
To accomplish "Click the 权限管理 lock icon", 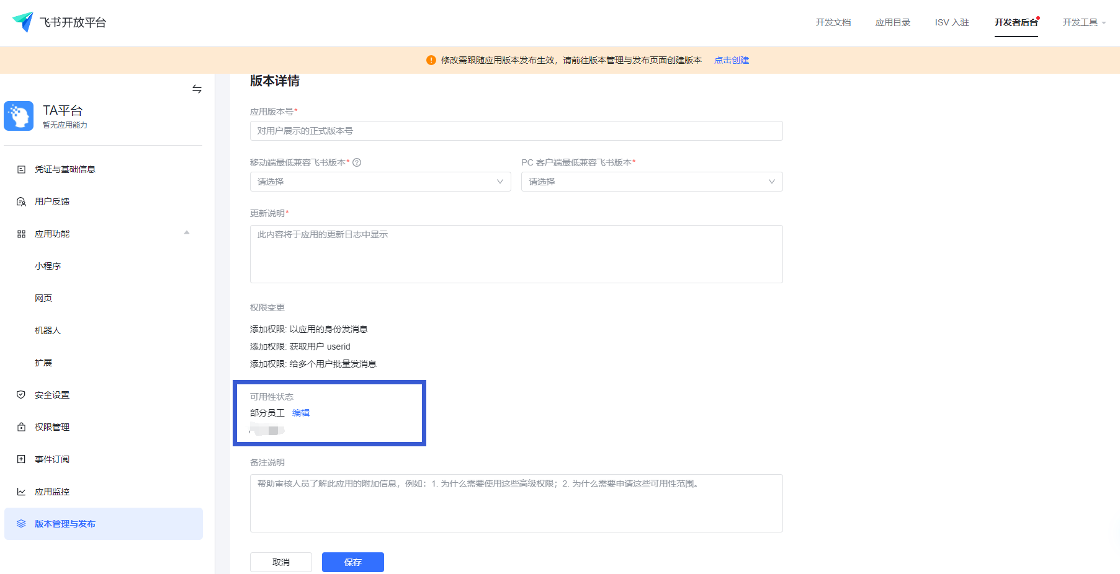I will [21, 427].
